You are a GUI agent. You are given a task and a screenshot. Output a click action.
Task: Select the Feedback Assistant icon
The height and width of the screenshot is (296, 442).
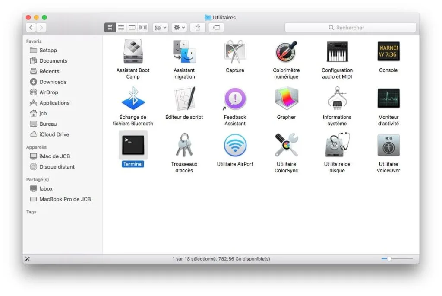point(235,98)
